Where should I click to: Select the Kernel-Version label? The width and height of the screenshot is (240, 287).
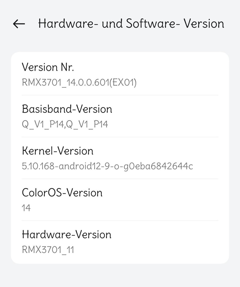point(58,151)
